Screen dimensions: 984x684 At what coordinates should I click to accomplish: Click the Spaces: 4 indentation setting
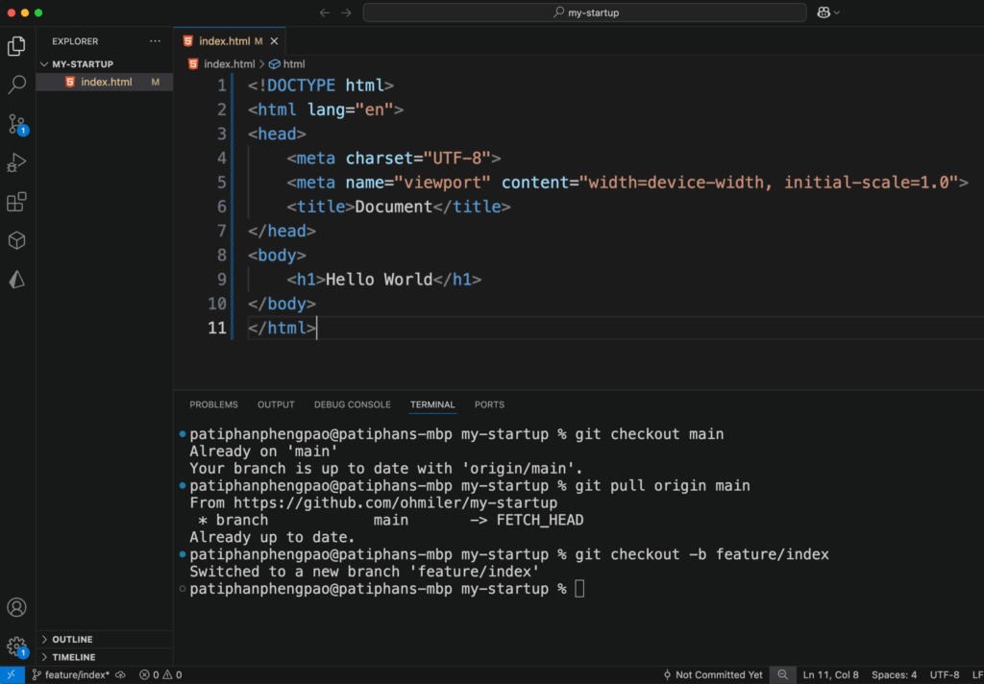coord(894,674)
